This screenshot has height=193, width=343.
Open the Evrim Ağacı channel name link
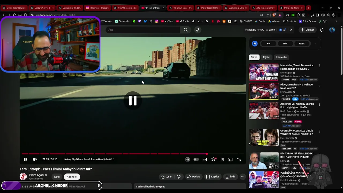pyautogui.click(x=36, y=175)
